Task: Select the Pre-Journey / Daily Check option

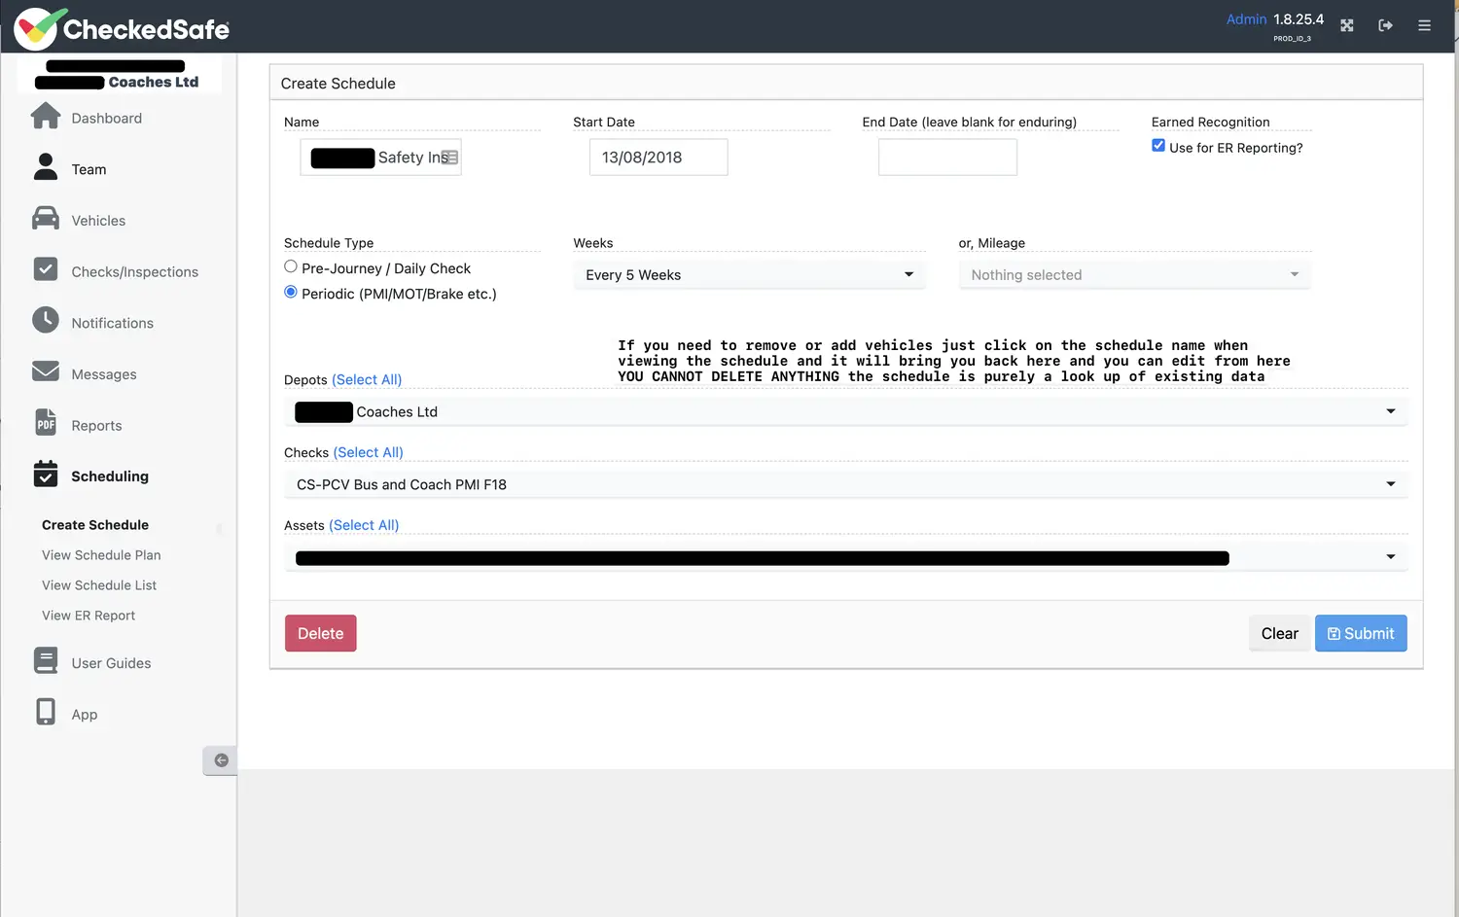Action: point(290,265)
